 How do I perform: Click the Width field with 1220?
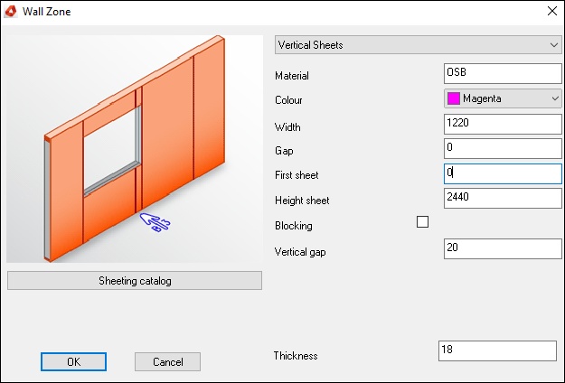point(503,124)
